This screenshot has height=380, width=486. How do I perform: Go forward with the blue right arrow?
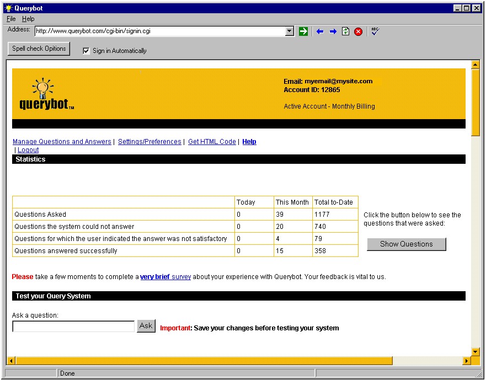[x=333, y=31]
